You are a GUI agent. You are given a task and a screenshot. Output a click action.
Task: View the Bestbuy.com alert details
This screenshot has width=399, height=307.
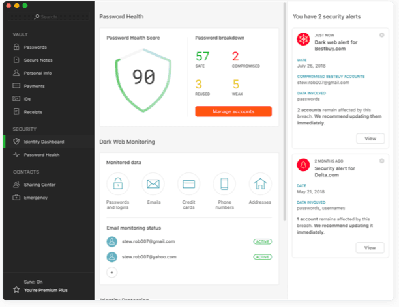pos(370,139)
